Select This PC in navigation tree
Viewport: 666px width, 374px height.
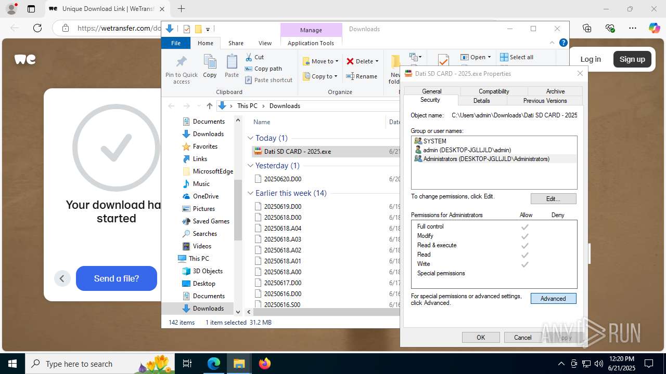(x=199, y=259)
